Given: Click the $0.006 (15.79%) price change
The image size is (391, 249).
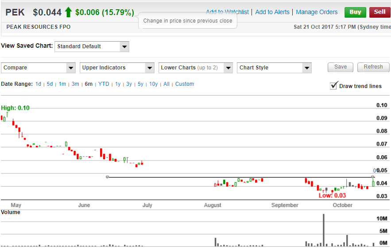Looking at the screenshot, I should [x=105, y=12].
